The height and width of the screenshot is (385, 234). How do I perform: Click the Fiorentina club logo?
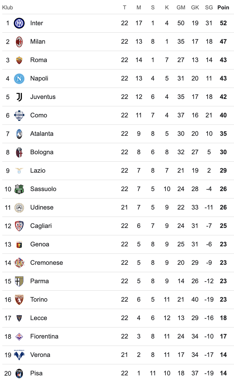click(x=19, y=337)
